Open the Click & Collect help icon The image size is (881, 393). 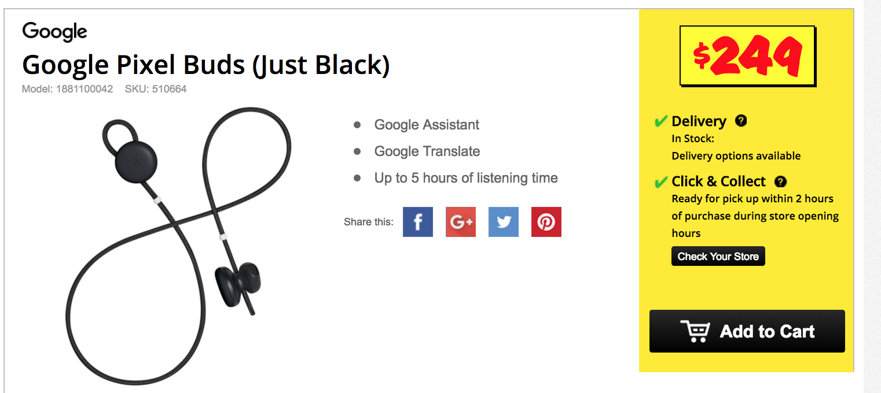pos(780,181)
